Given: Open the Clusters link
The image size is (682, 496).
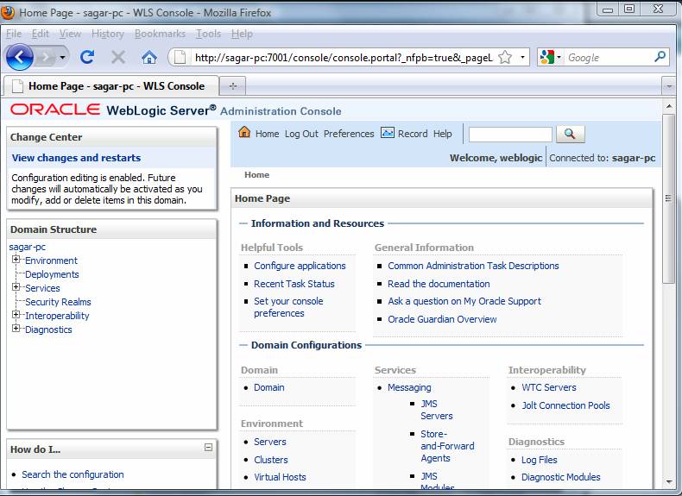Looking at the screenshot, I should coord(270,460).
